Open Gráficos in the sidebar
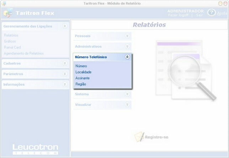Viewport: 229px width, 158px height. click(x=10, y=41)
